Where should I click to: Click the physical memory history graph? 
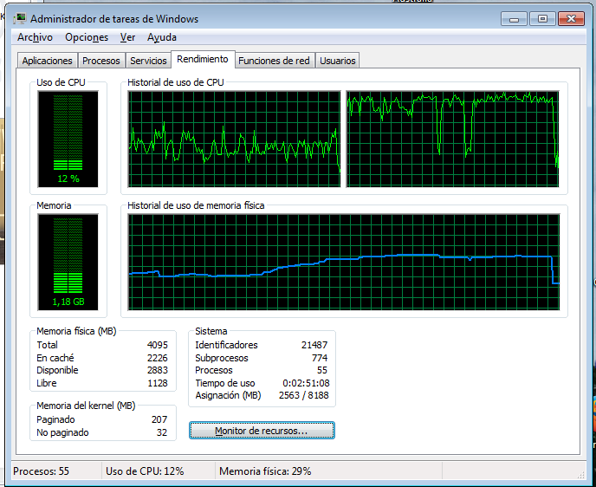coord(344,263)
